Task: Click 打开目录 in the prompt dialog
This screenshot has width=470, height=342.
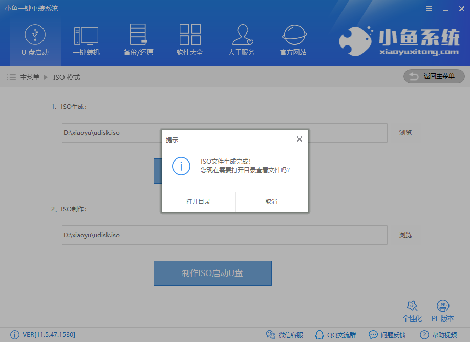Action: [198, 201]
